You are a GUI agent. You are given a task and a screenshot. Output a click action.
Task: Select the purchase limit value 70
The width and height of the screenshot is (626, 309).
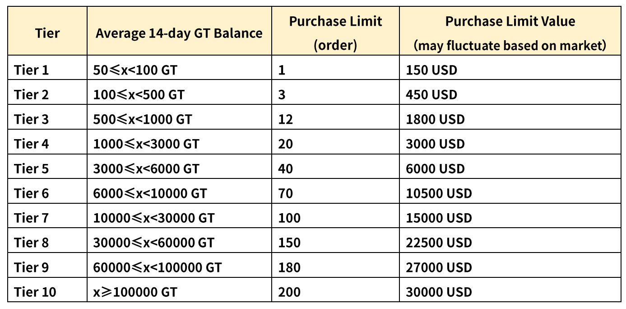pyautogui.click(x=286, y=193)
